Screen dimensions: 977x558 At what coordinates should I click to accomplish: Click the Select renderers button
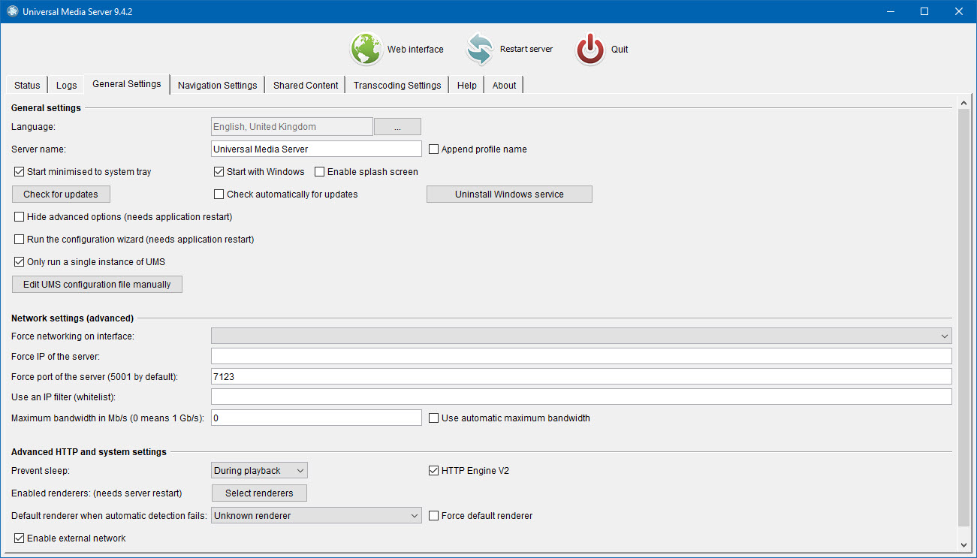[x=259, y=493]
